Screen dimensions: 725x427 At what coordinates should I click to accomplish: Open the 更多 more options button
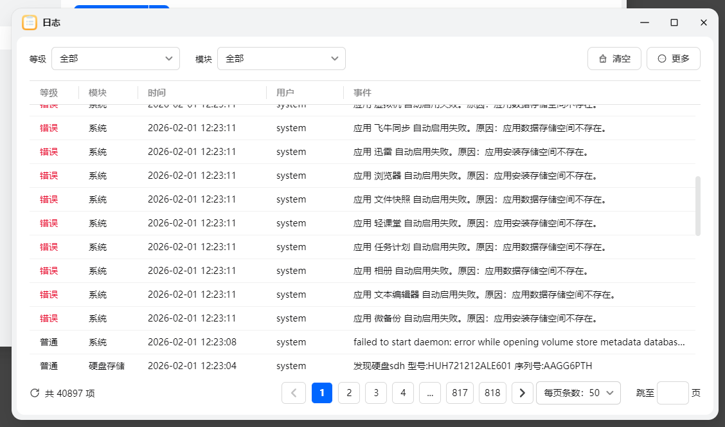tap(673, 59)
